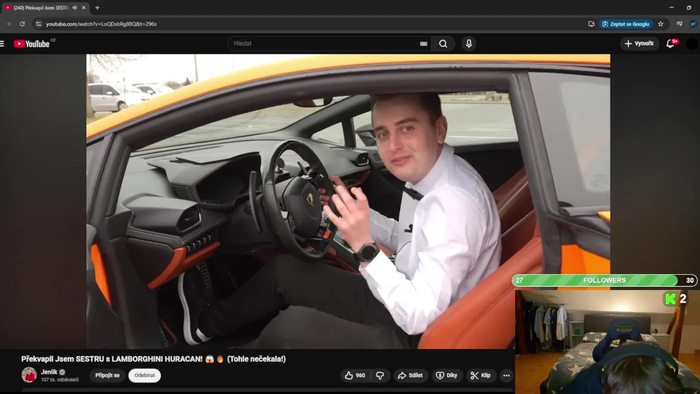Mute the tab via the speaker icon

(74, 8)
